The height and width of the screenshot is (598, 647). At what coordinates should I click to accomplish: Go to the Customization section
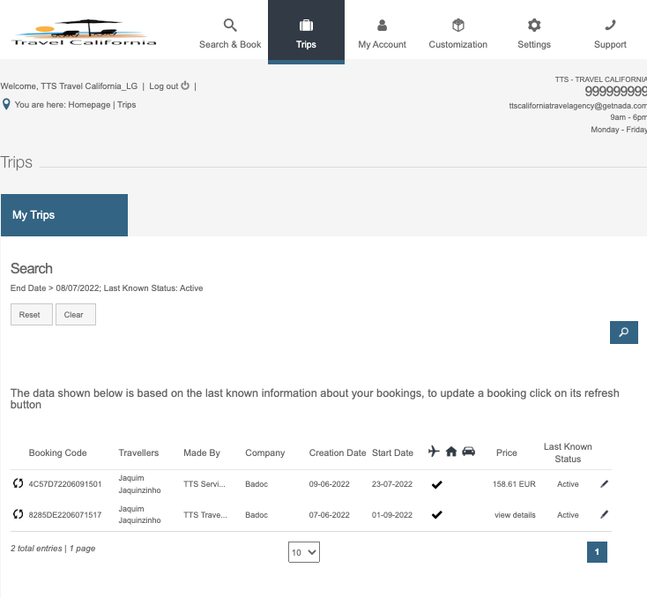tap(457, 33)
